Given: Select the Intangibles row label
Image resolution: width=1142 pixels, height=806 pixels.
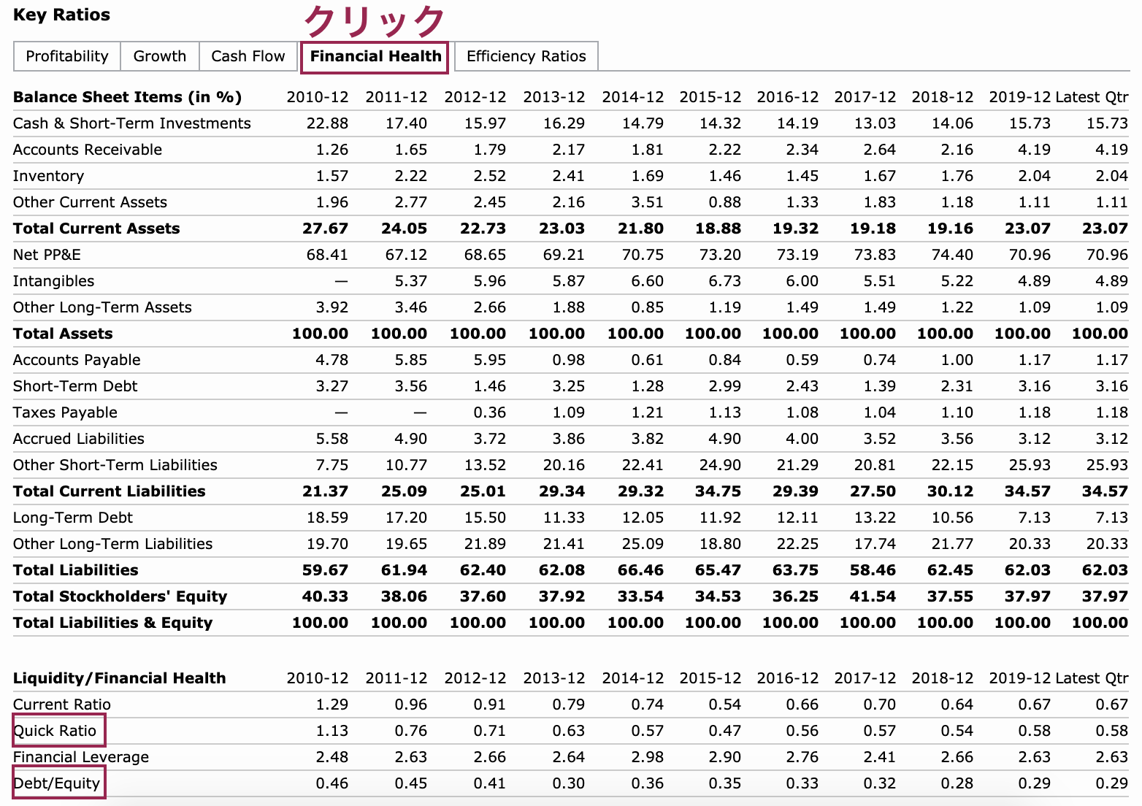Looking at the screenshot, I should tap(54, 281).
